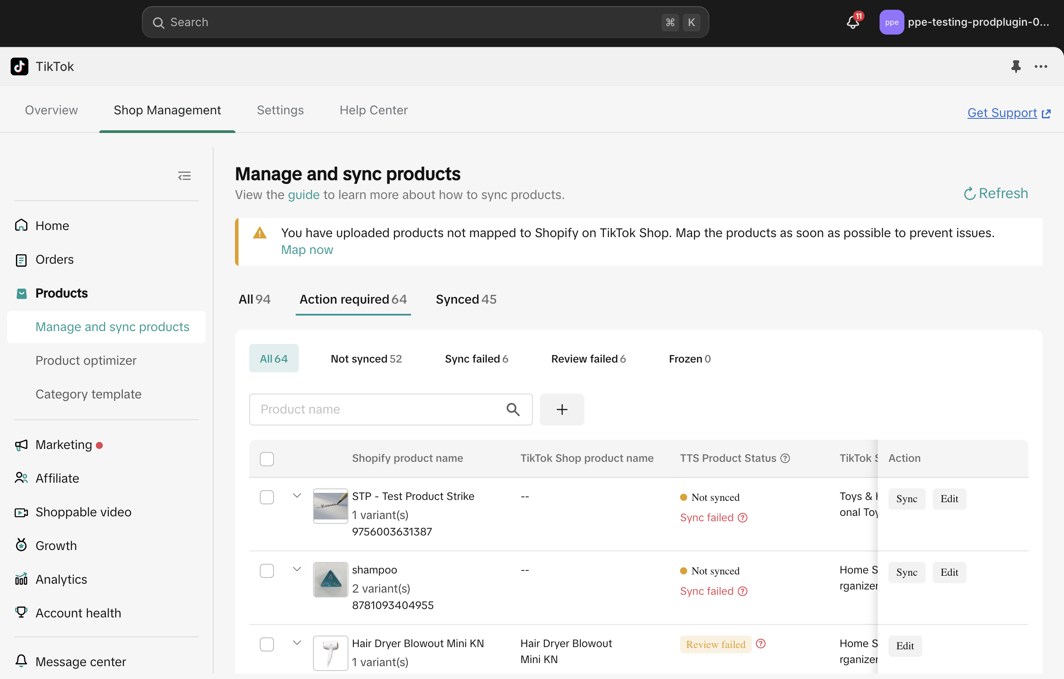Select the Sync failed 6 filter
This screenshot has height=679, width=1064.
click(477, 359)
